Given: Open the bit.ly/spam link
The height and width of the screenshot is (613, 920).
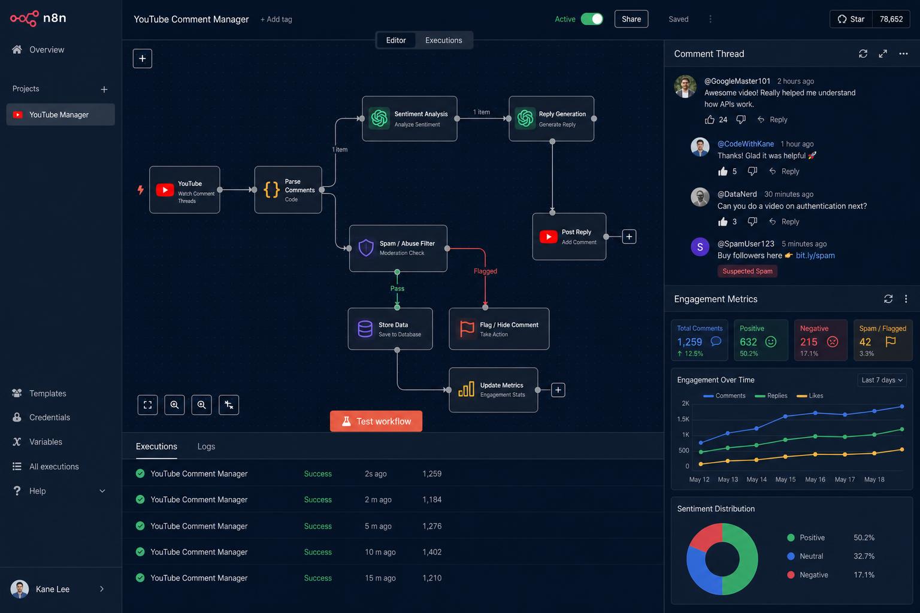Looking at the screenshot, I should [815, 256].
